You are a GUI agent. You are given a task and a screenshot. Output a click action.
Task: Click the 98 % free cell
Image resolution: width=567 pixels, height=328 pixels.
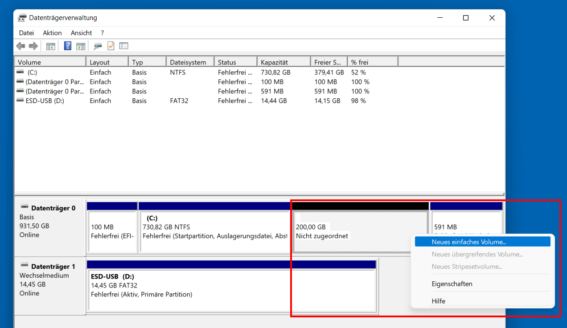[x=358, y=101]
